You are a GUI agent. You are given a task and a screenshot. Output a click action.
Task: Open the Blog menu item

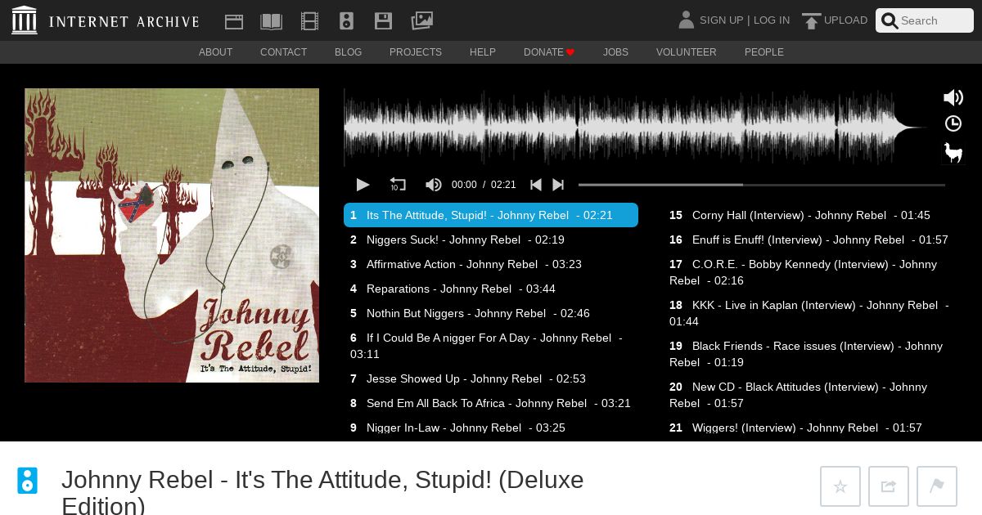(x=348, y=52)
